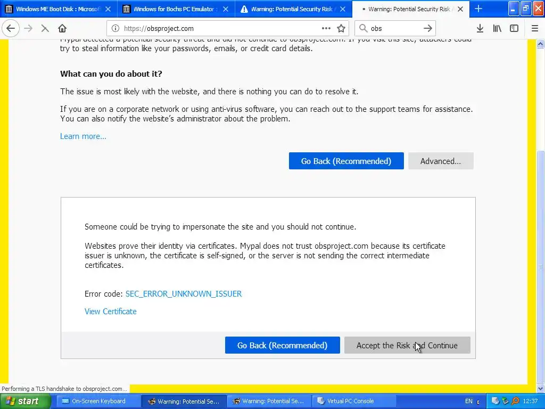This screenshot has height=409, width=545.
Task: Open the Windows Start menu
Action: tap(25, 402)
